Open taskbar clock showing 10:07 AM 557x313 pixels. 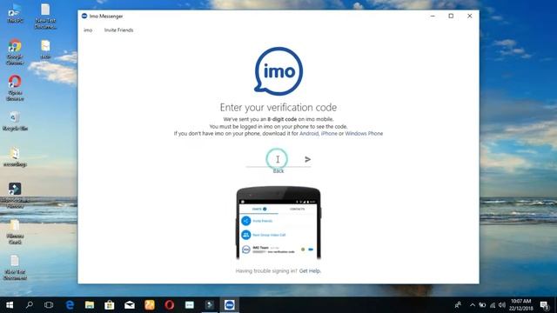pos(520,305)
